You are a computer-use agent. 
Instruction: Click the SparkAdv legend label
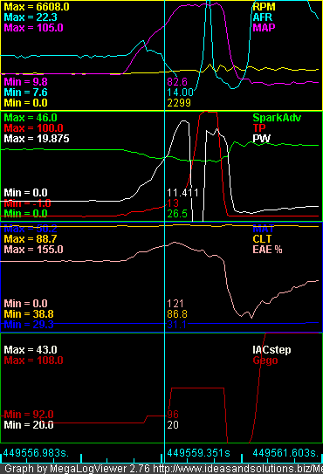tap(277, 118)
